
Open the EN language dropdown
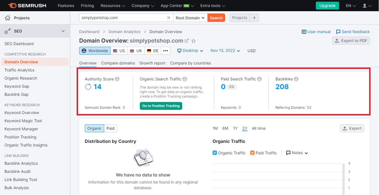(351, 6)
